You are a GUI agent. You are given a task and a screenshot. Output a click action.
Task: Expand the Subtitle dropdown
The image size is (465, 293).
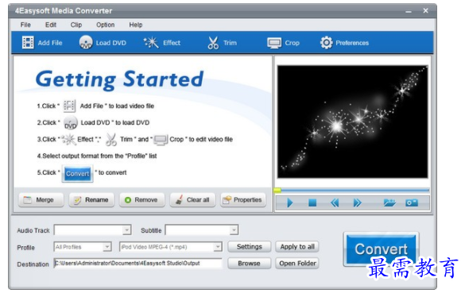tap(234, 230)
